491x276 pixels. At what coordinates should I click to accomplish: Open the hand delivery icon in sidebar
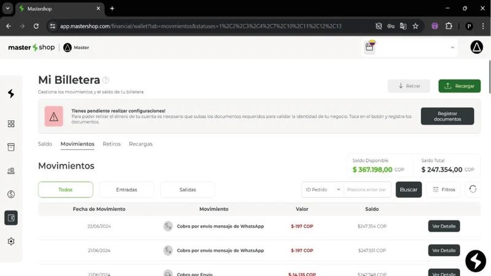[11, 171]
